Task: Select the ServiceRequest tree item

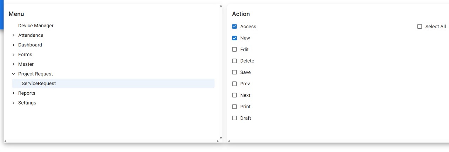Action: (39, 84)
